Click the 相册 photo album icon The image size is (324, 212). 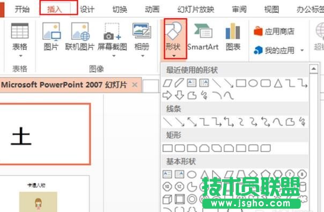[x=142, y=31]
